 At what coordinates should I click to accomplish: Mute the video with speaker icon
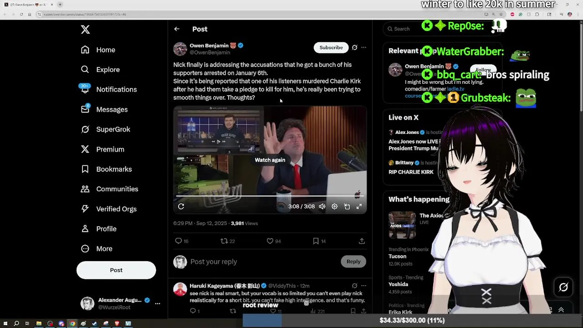click(x=322, y=206)
